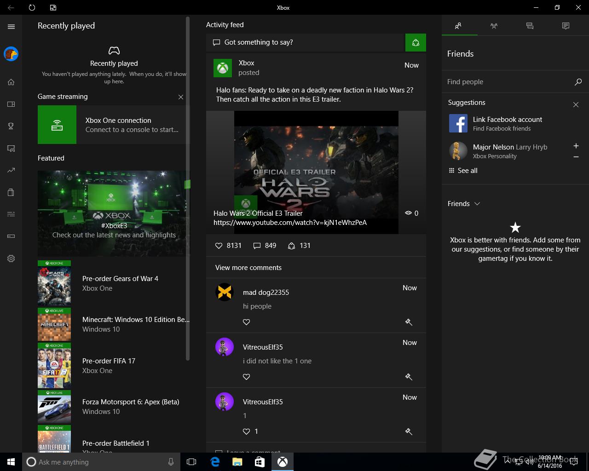Viewport: 589px width, 471px height.
Task: Click the Cortana microphone icon
Action: pos(171,462)
